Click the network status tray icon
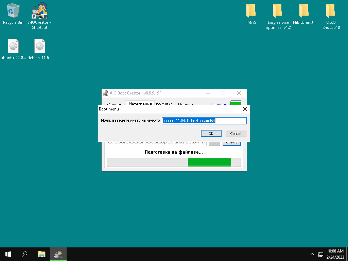The image size is (348, 261). pos(320,254)
